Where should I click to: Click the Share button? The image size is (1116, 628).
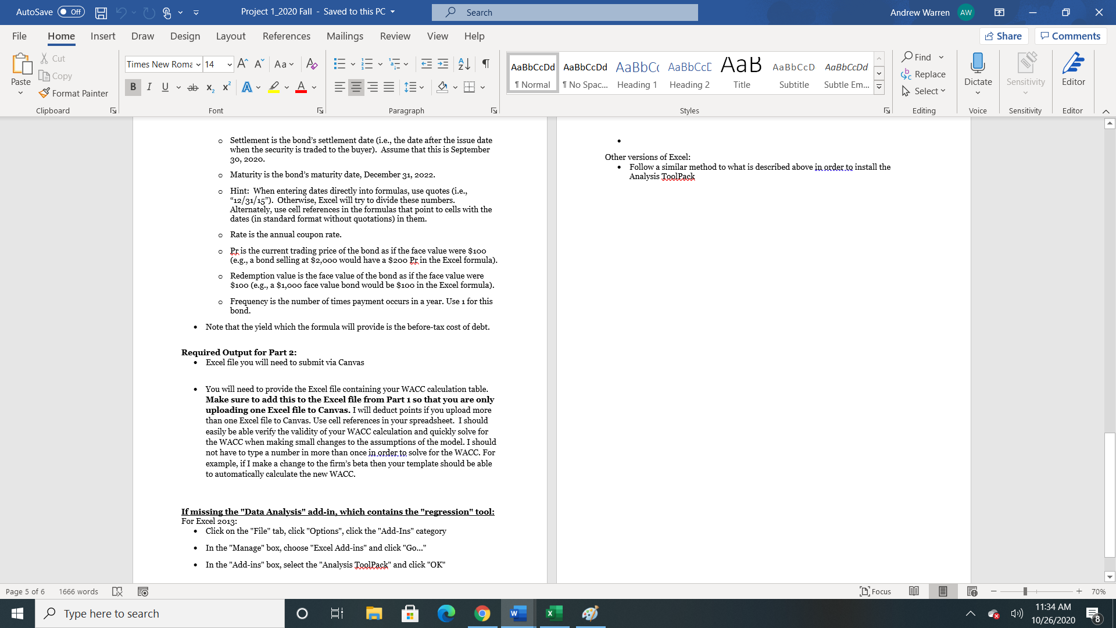click(x=1004, y=35)
